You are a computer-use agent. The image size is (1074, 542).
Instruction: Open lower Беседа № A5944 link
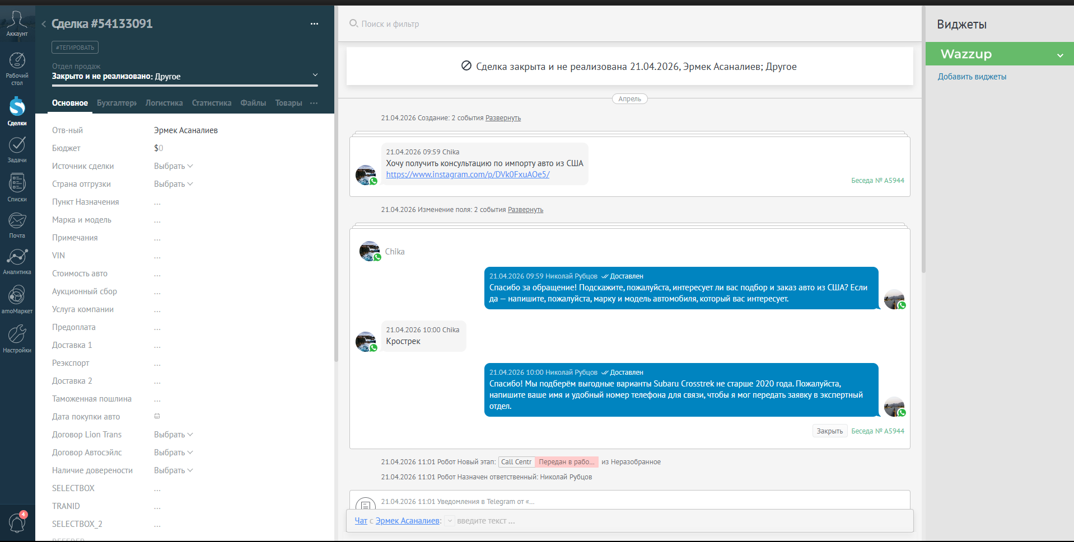click(877, 431)
